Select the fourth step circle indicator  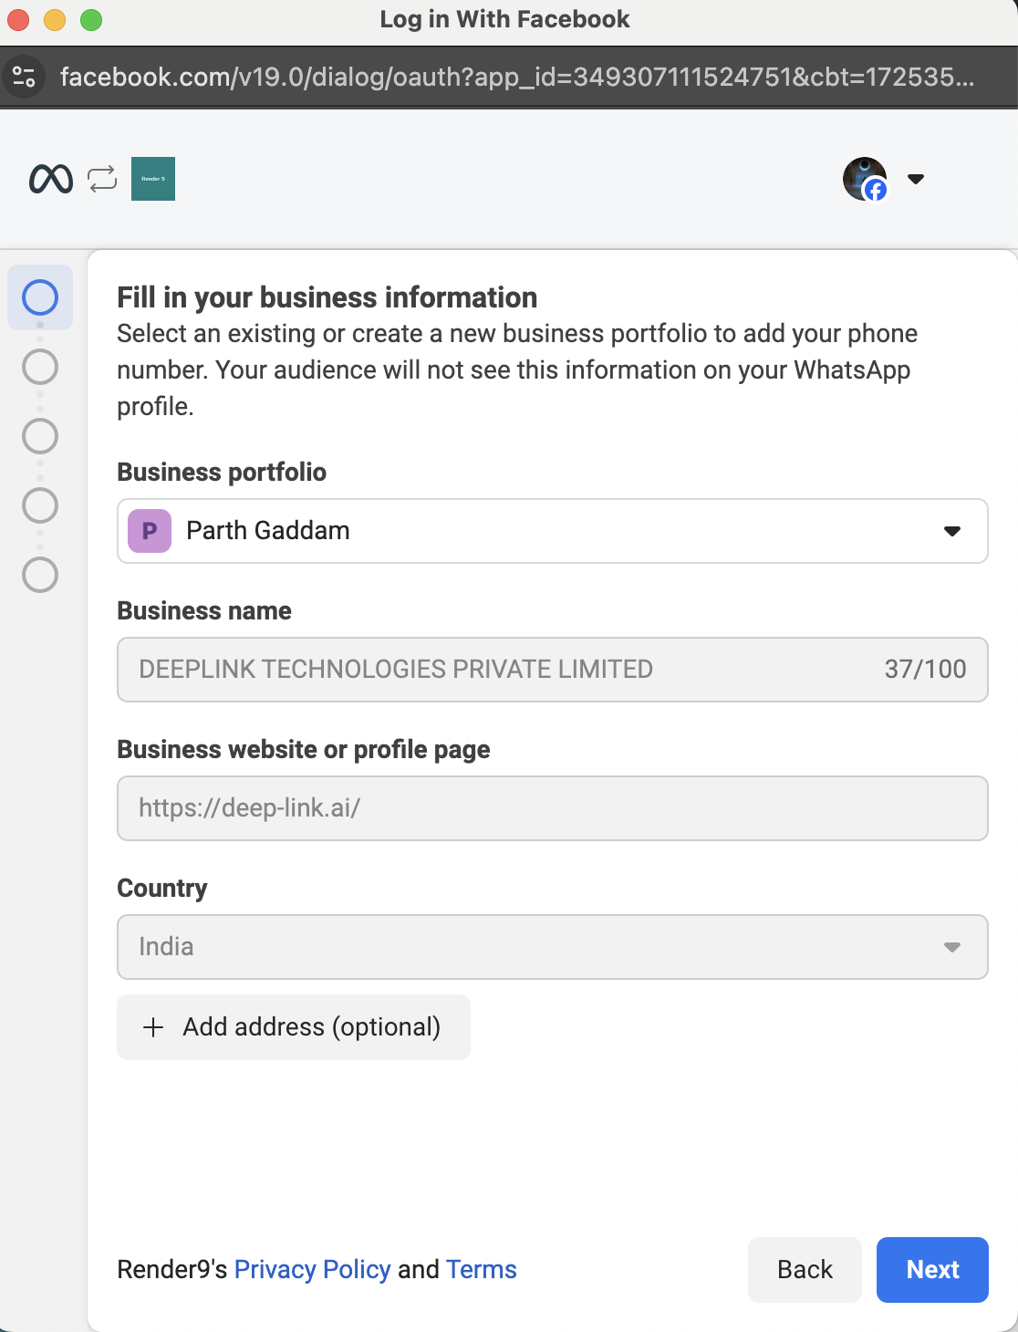[40, 505]
